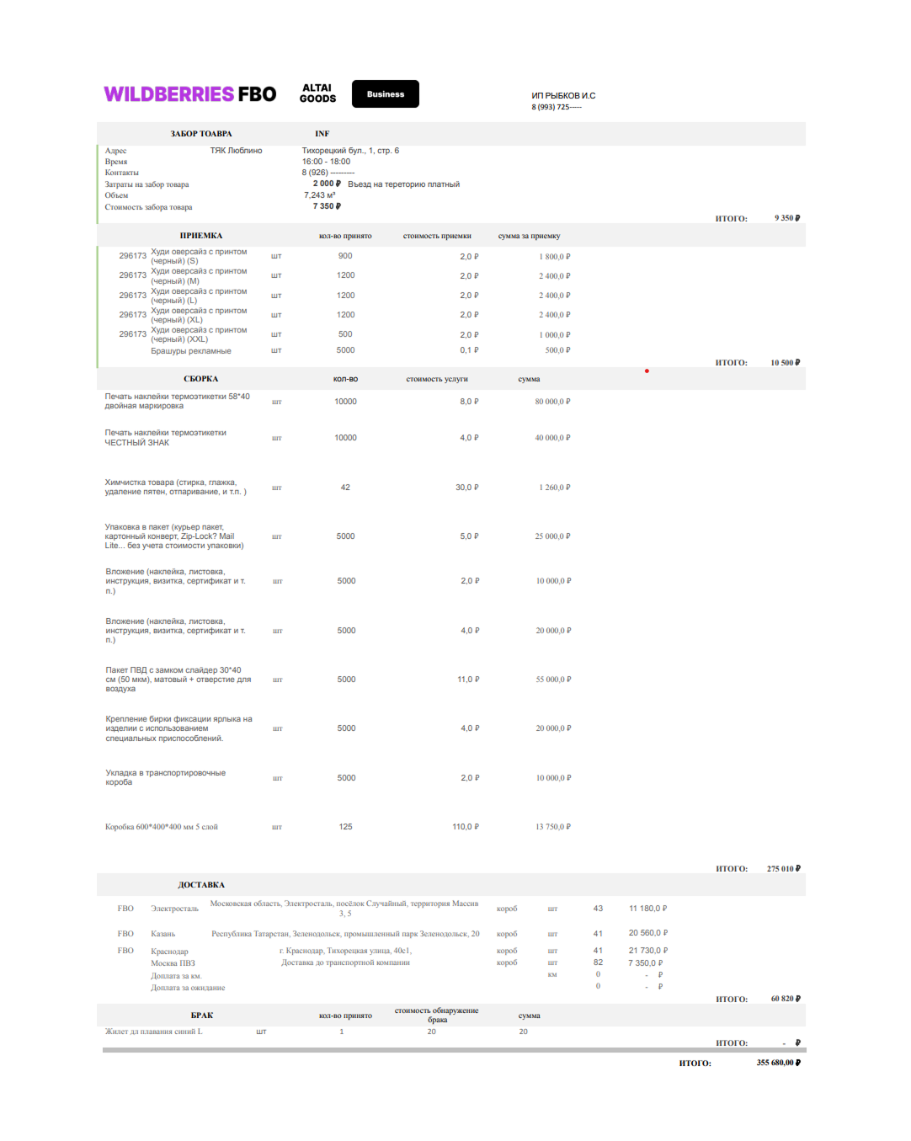Select the name ИП РЫБКОВ И.С
911x1141 pixels.
tap(563, 96)
